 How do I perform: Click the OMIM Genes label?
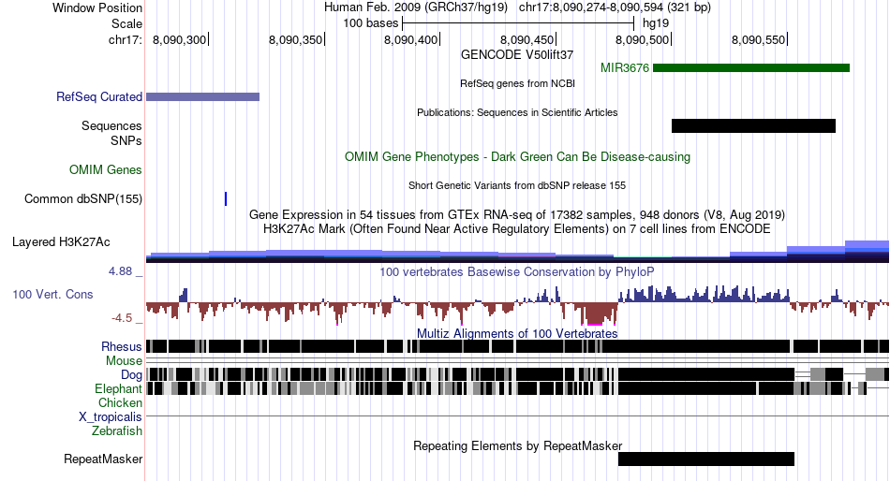coord(106,169)
